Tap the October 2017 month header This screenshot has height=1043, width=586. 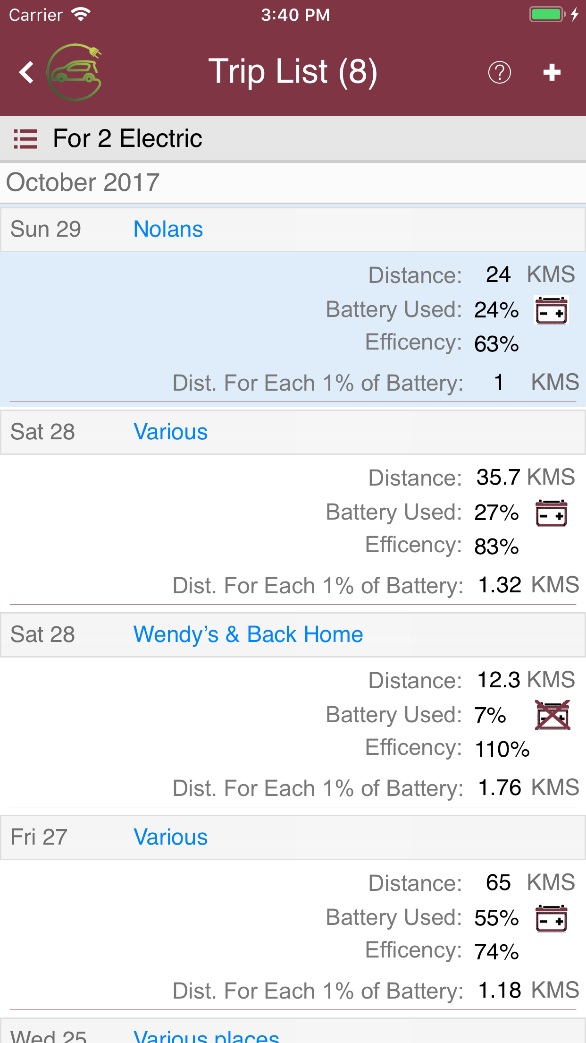pyautogui.click(x=83, y=183)
